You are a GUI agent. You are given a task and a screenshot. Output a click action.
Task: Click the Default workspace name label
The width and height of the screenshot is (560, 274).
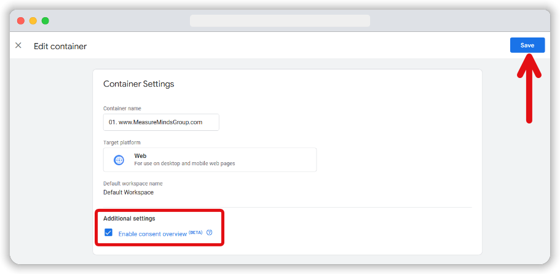(x=133, y=183)
